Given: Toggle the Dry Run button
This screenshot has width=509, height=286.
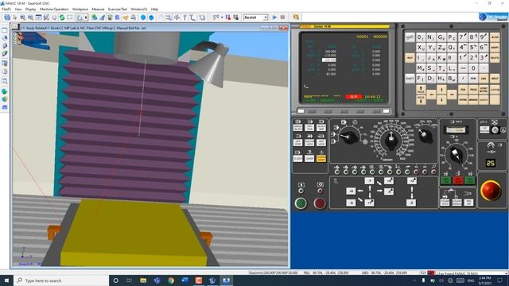Looking at the screenshot, I should click(x=309, y=127).
